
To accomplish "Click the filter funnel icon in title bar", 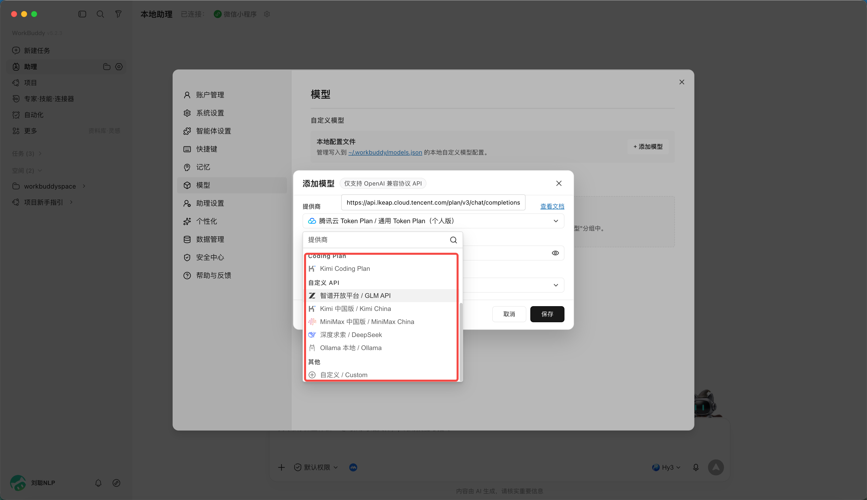I will [118, 14].
